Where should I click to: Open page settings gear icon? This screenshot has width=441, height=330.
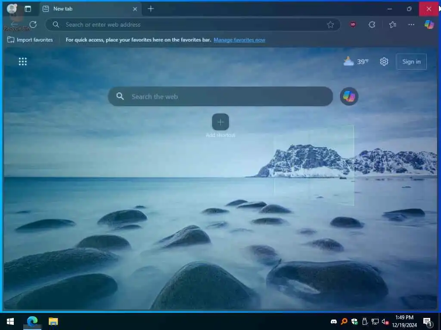384,61
